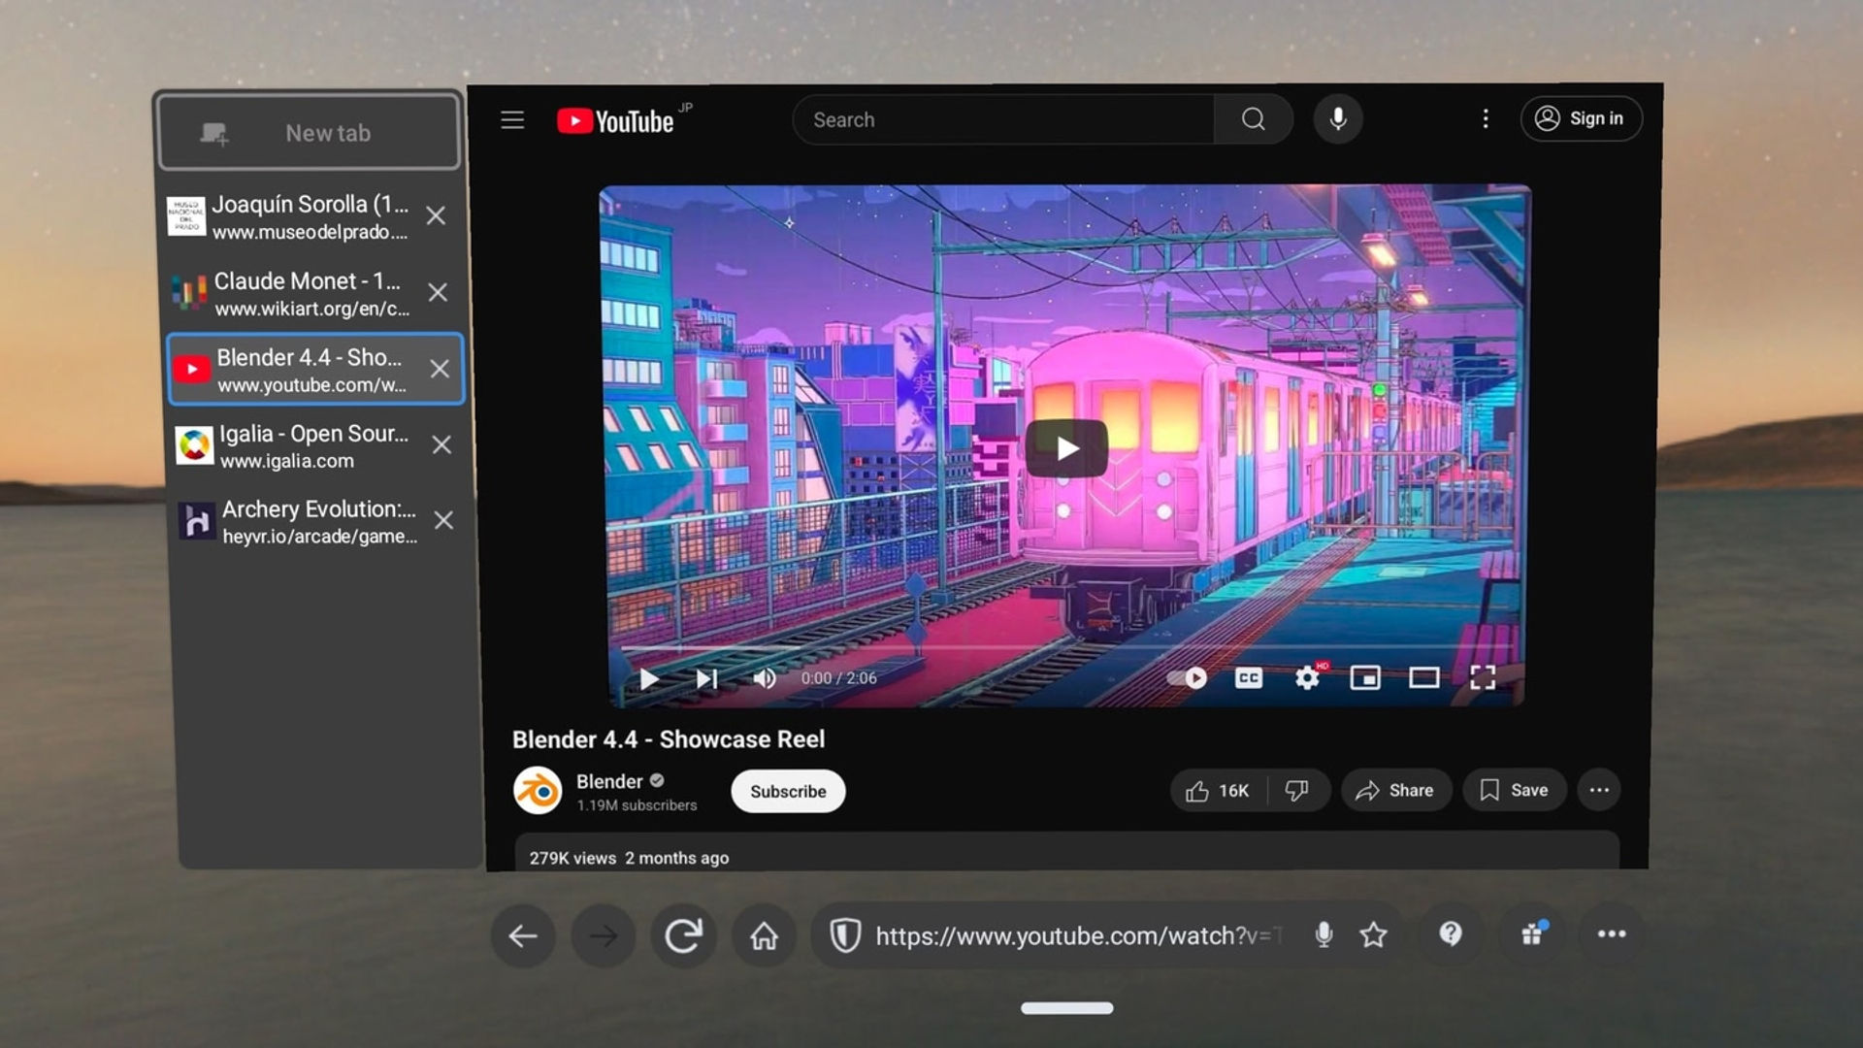Toggle the autoplay switch in the player
The image size is (1863, 1048).
1187,677
